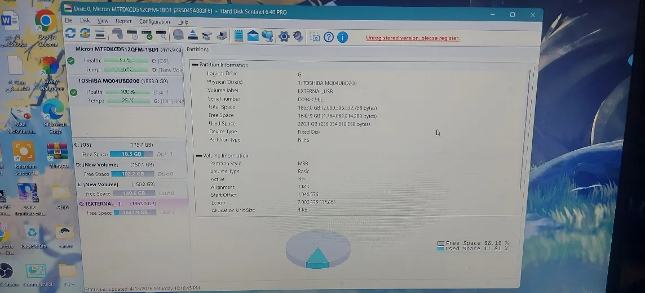Switch to the Partitions tab
The height and width of the screenshot is (293, 645).
197,49
